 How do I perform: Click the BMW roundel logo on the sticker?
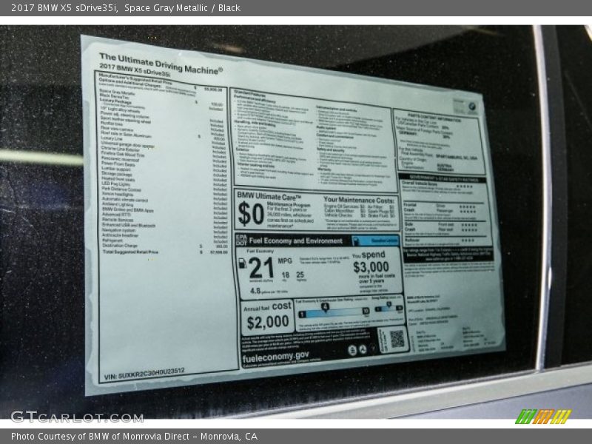coord(472,107)
